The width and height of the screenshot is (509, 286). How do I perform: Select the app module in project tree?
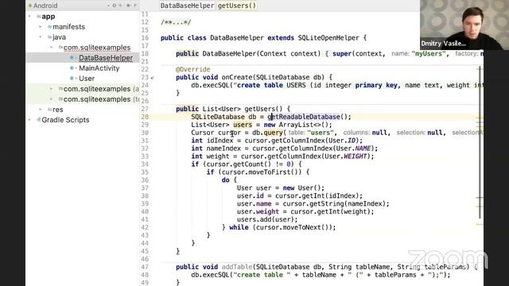[x=48, y=16]
